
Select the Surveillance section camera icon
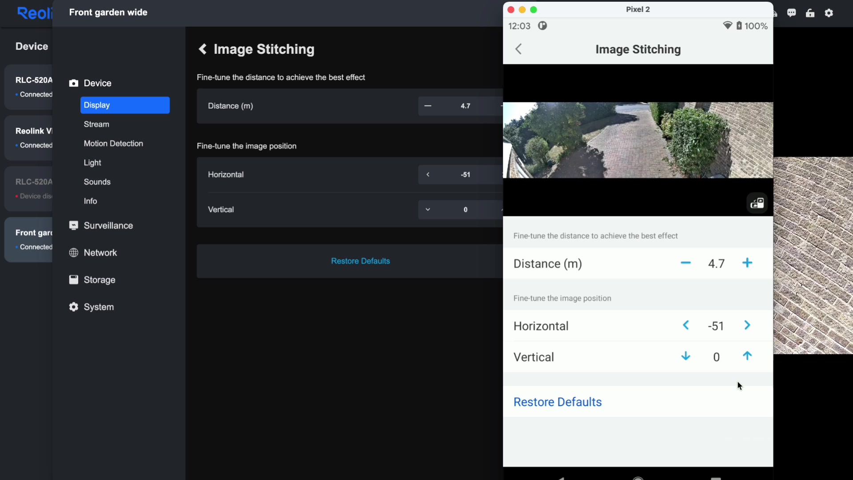tap(74, 225)
